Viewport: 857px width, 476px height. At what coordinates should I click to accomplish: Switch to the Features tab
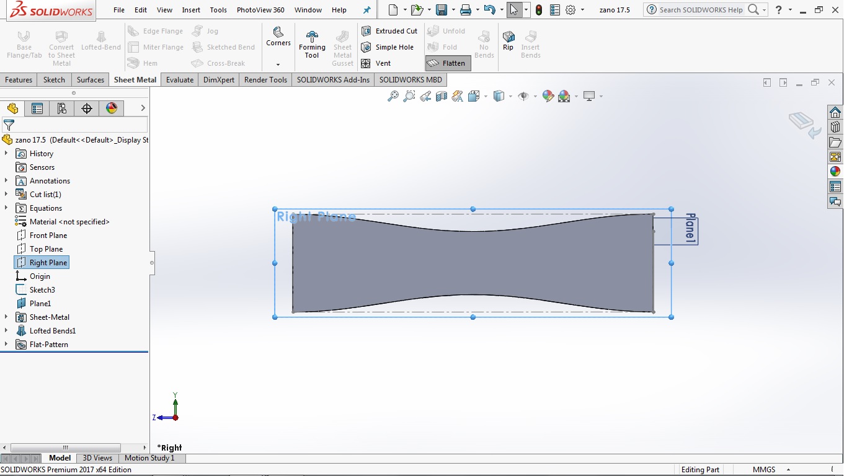coord(19,80)
